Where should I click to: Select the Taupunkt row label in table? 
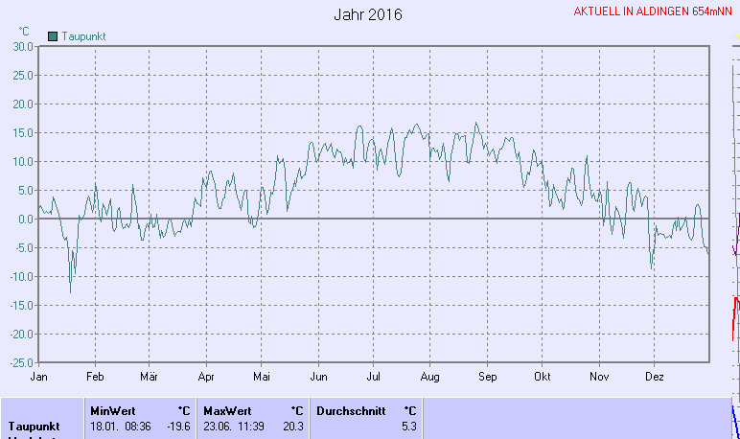click(x=35, y=426)
